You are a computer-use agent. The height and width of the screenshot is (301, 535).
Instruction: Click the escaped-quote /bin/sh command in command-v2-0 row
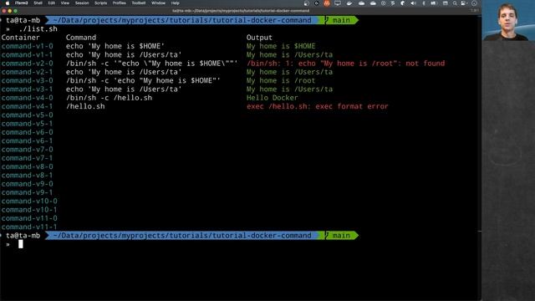151,64
